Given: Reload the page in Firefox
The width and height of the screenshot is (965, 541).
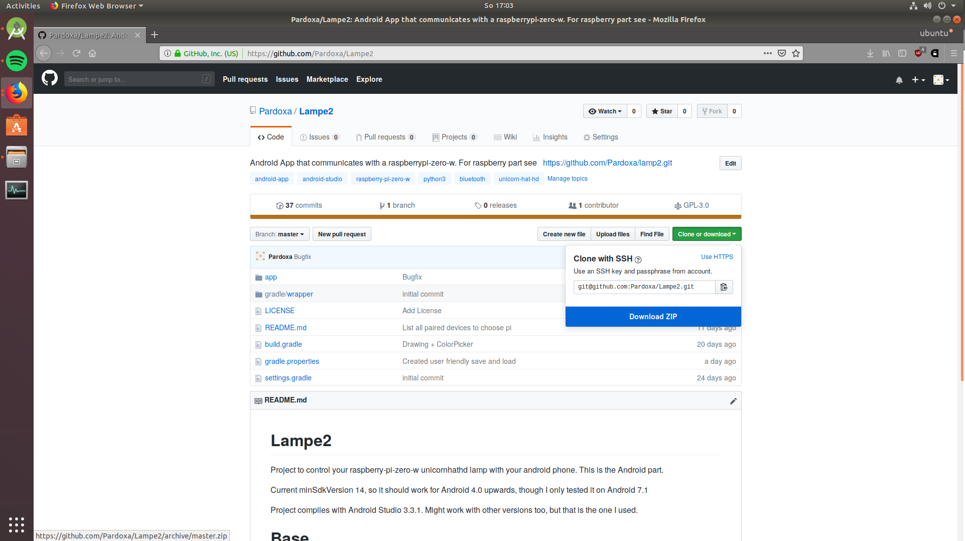Looking at the screenshot, I should (x=76, y=53).
